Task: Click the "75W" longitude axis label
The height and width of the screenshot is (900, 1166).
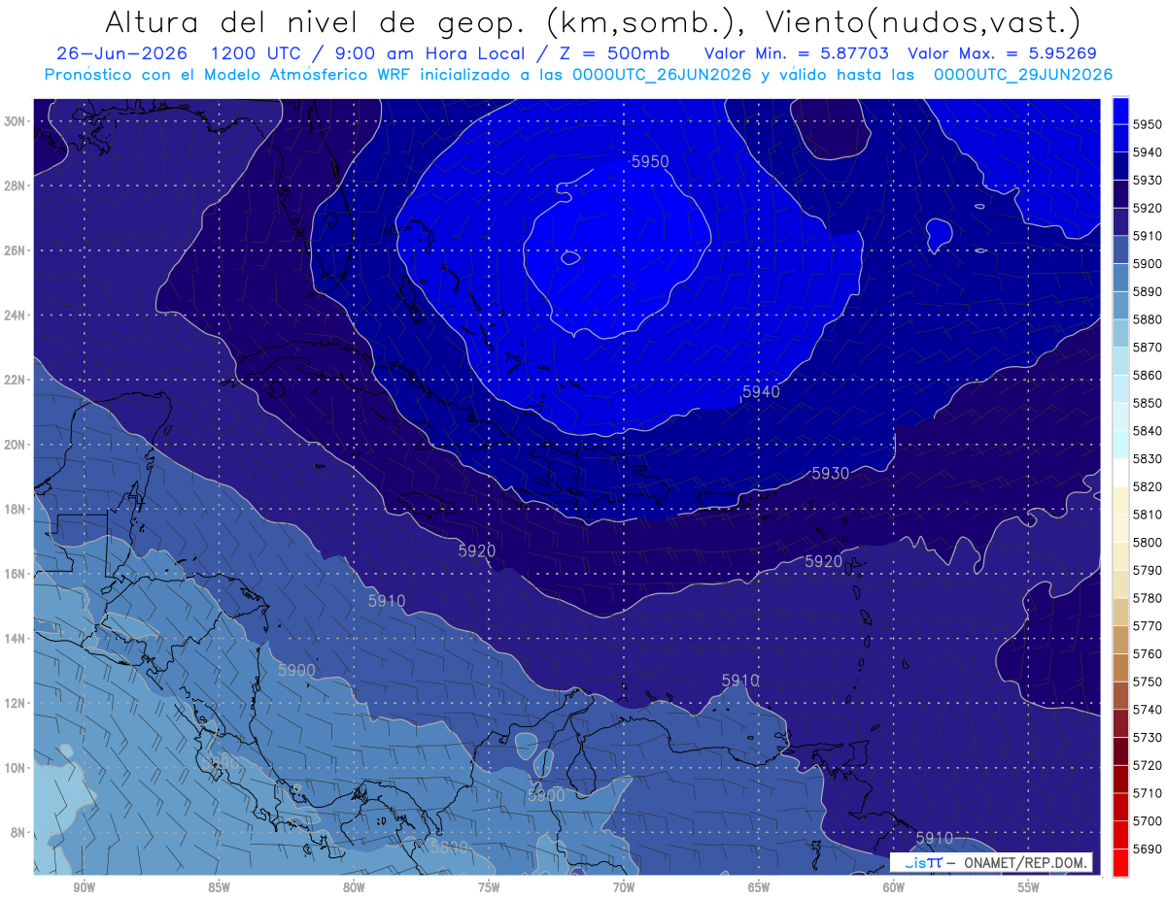Action: (489, 888)
